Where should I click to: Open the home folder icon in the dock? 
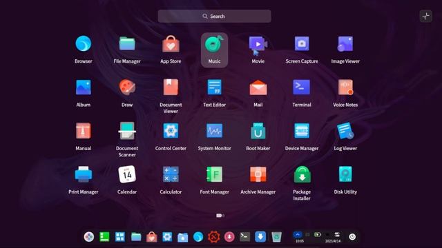click(x=182, y=237)
